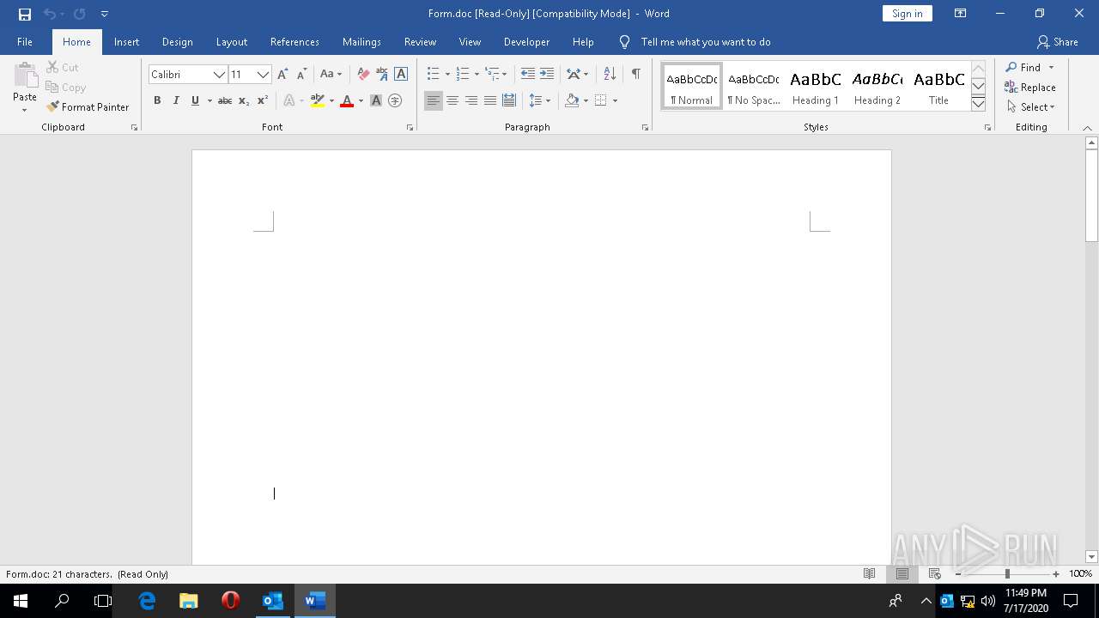Image resolution: width=1099 pixels, height=618 pixels.
Task: Click the Shrink Font icon
Action: [301, 75]
